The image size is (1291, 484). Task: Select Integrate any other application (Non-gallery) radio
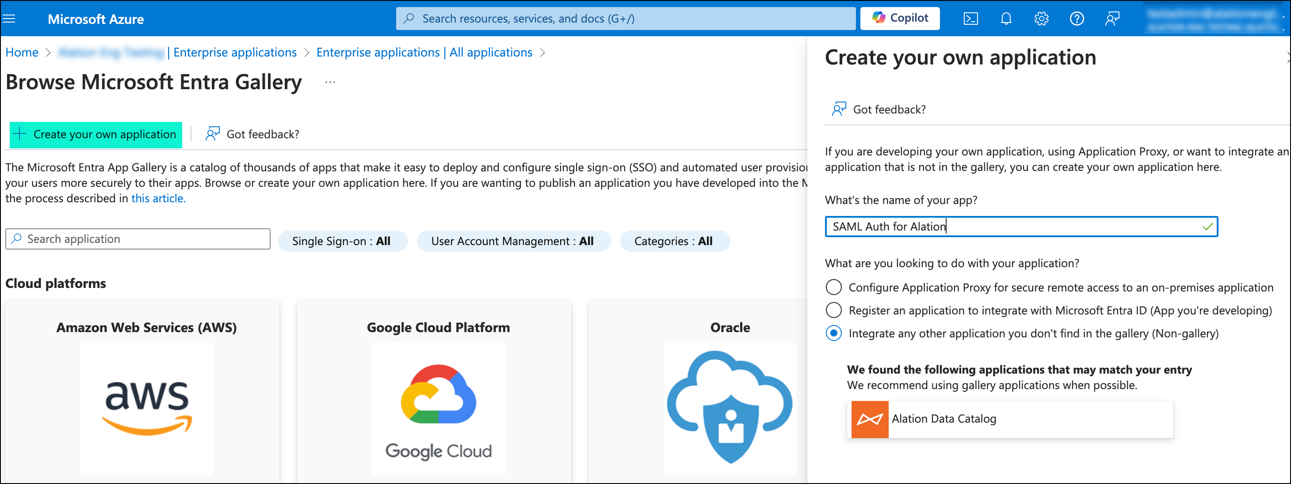click(833, 333)
